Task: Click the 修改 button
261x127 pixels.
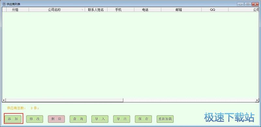Action: (35, 119)
